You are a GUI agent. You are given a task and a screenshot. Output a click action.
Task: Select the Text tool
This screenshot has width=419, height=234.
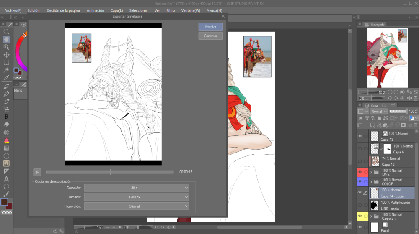coord(6,179)
